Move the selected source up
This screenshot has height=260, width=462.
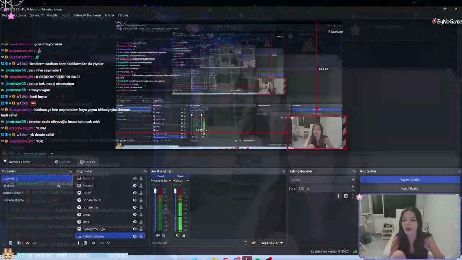coord(102,243)
